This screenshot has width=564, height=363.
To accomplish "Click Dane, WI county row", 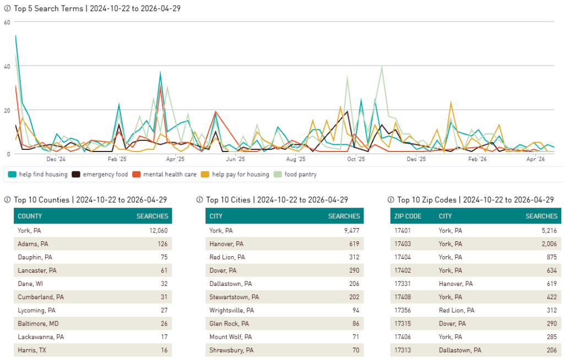I will [x=93, y=284].
